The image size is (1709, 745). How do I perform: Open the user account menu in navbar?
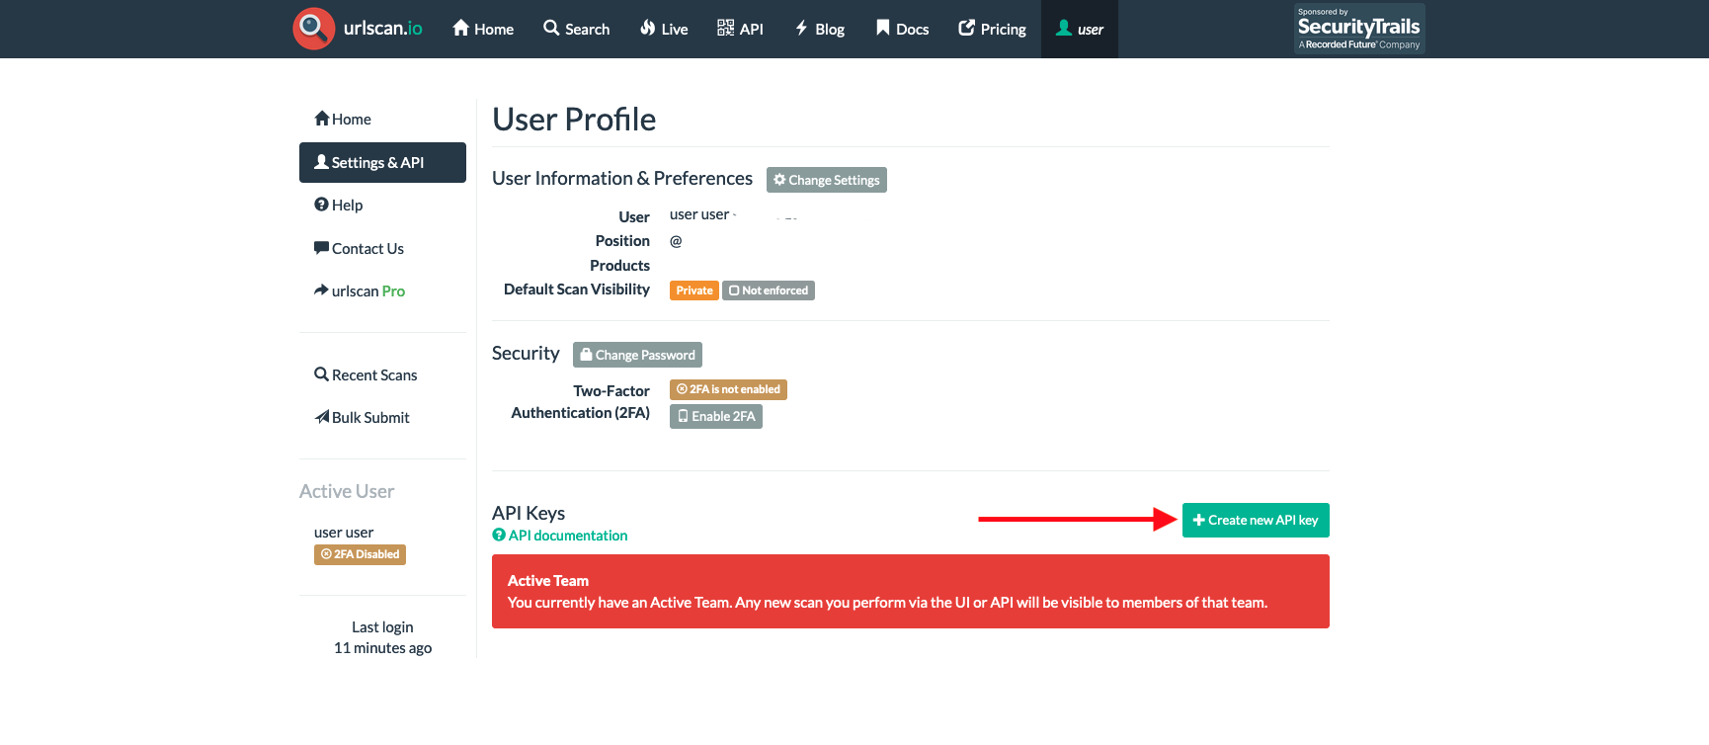coord(1080,29)
